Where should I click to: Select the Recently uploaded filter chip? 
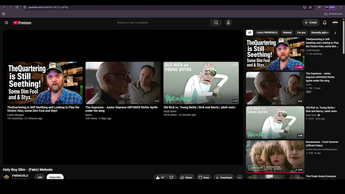click(320, 33)
